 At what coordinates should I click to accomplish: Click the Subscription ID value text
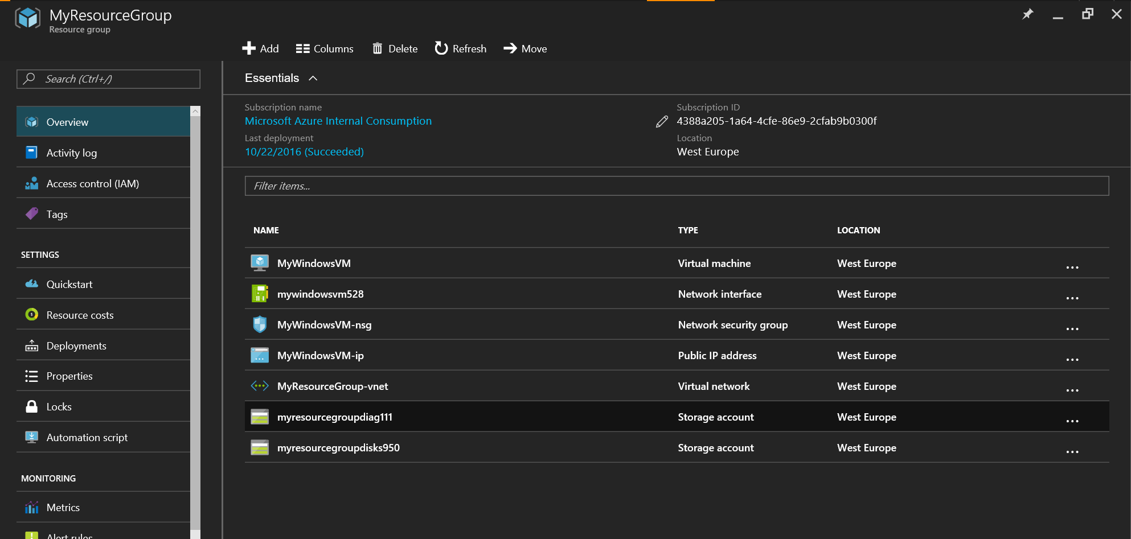(777, 121)
